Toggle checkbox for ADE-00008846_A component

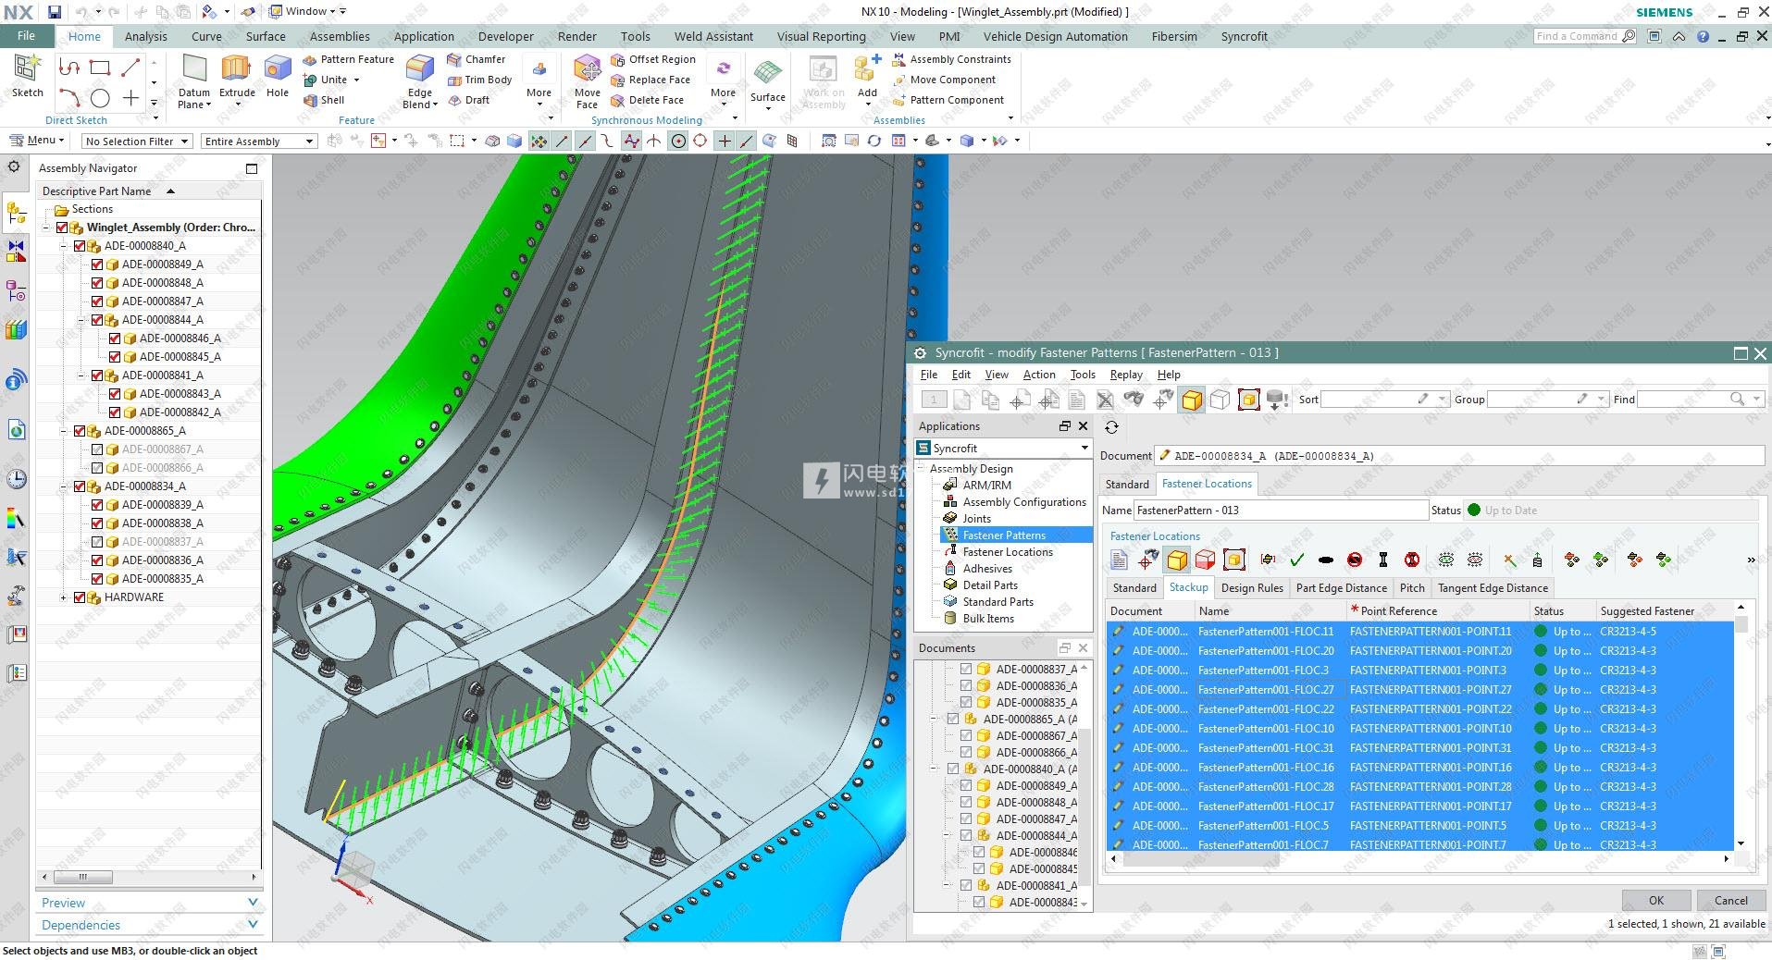115,338
